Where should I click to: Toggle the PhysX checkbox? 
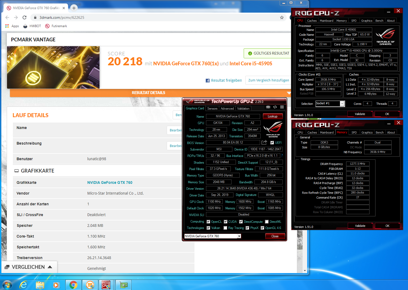(x=247, y=228)
